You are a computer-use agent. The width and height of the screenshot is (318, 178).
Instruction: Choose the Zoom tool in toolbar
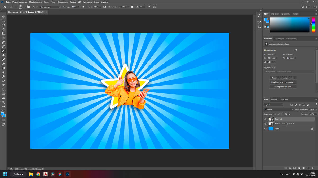point(3,102)
